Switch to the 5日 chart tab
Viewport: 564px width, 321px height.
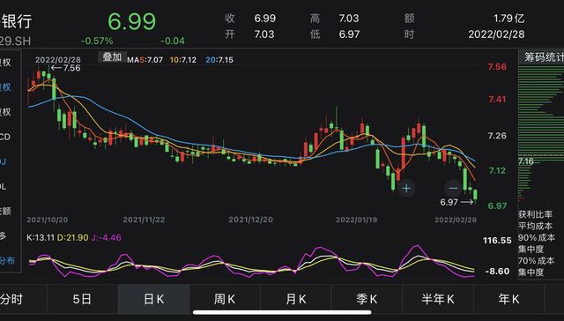[82, 299]
